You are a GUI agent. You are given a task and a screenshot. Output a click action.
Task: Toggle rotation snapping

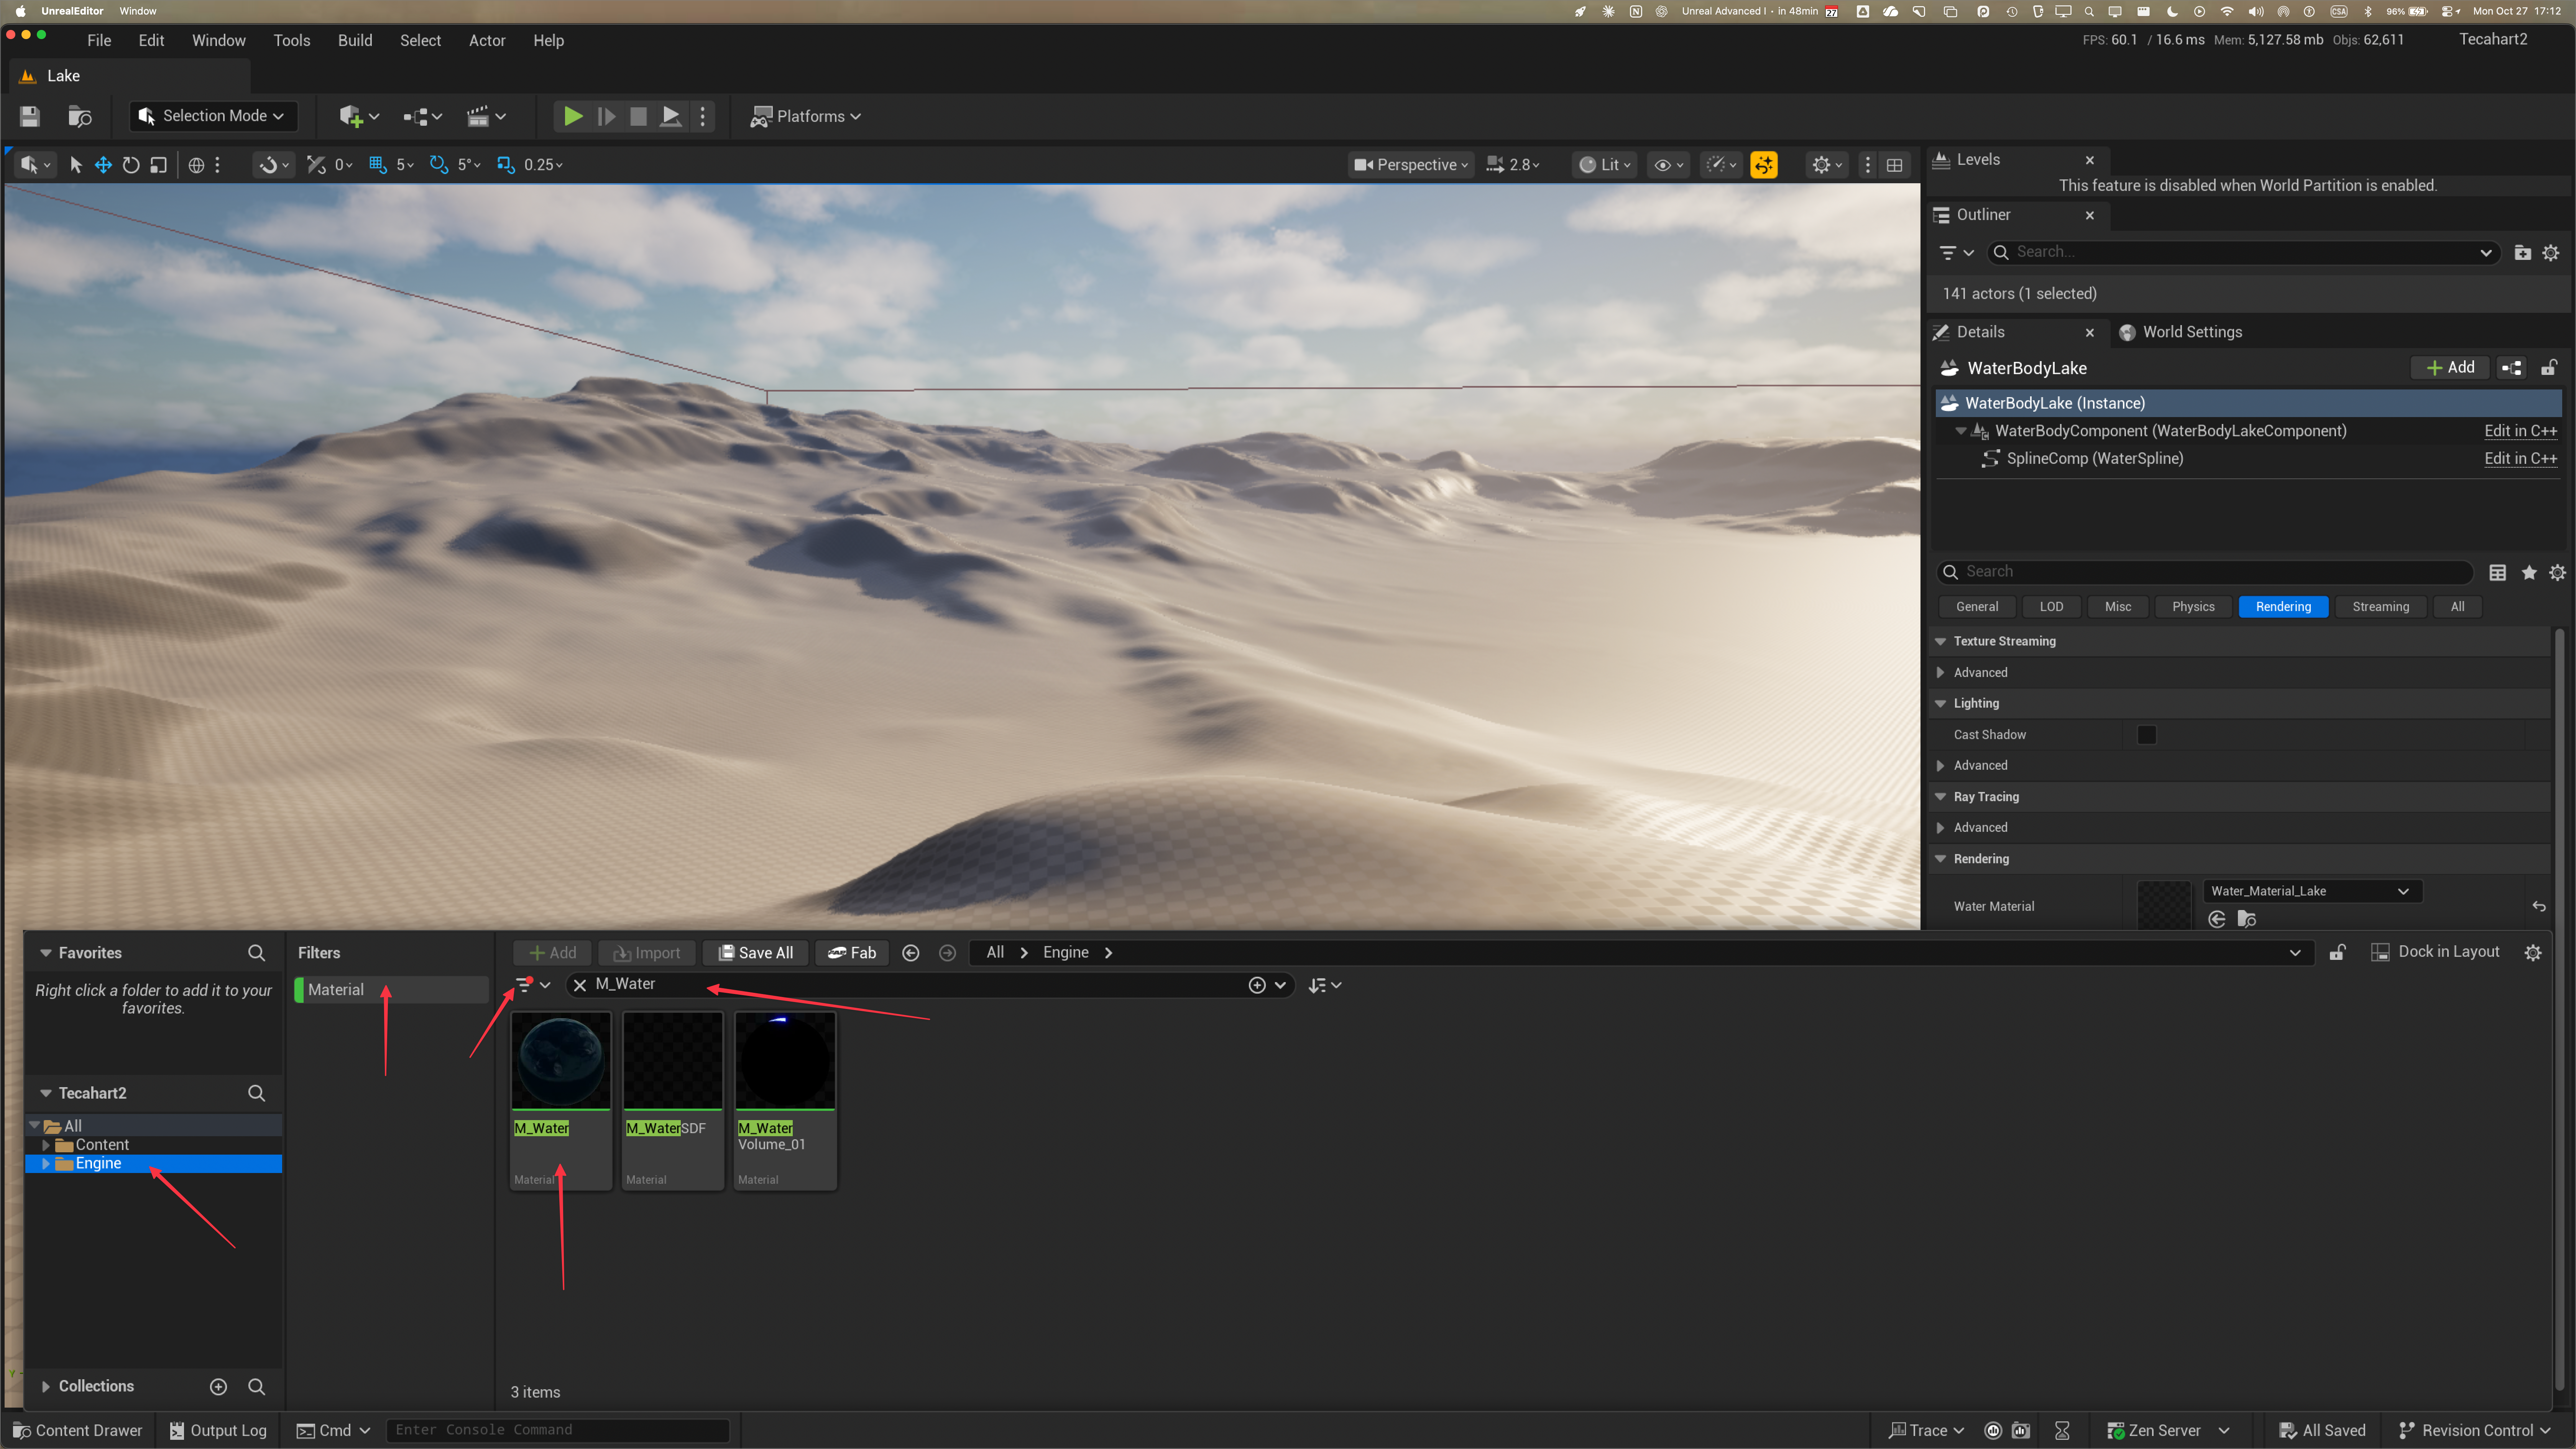439,165
